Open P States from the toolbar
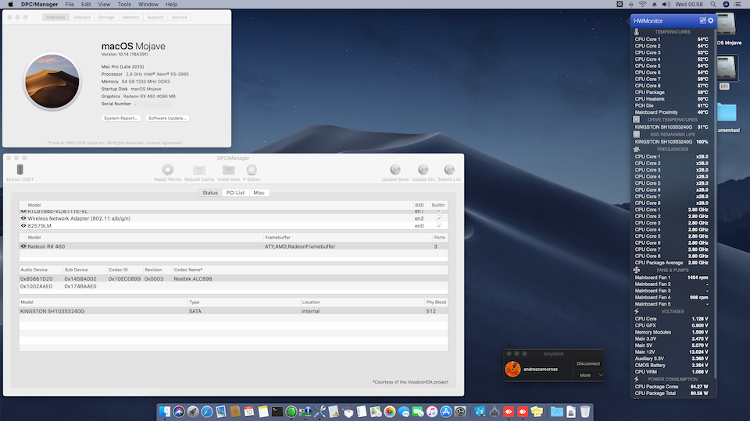Image resolution: width=750 pixels, height=421 pixels. point(252,170)
